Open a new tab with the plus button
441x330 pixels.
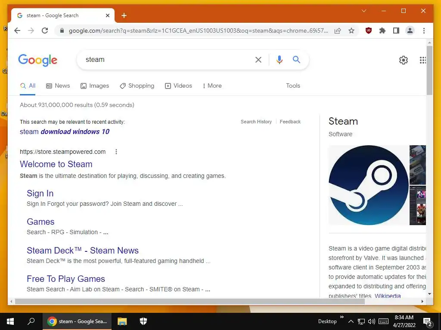[x=124, y=15]
